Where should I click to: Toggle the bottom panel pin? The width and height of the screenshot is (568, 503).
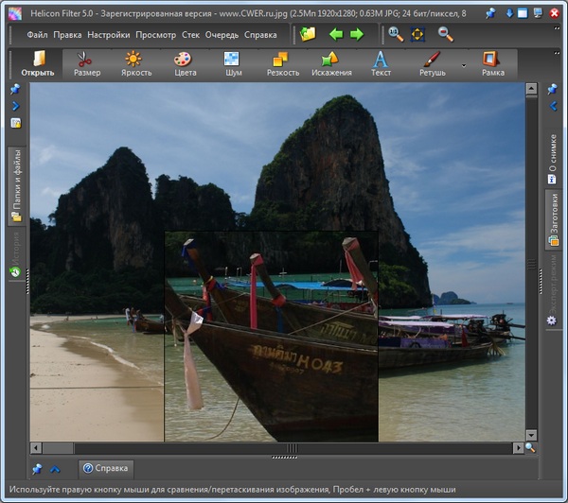pos(37,468)
